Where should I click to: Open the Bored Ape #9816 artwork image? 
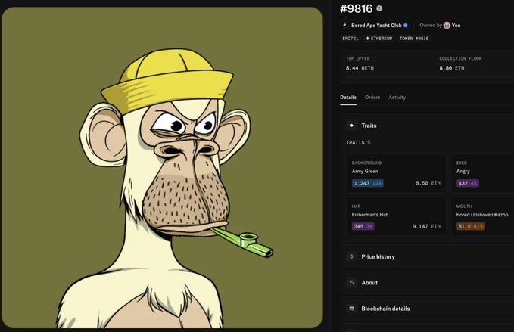[162, 168]
